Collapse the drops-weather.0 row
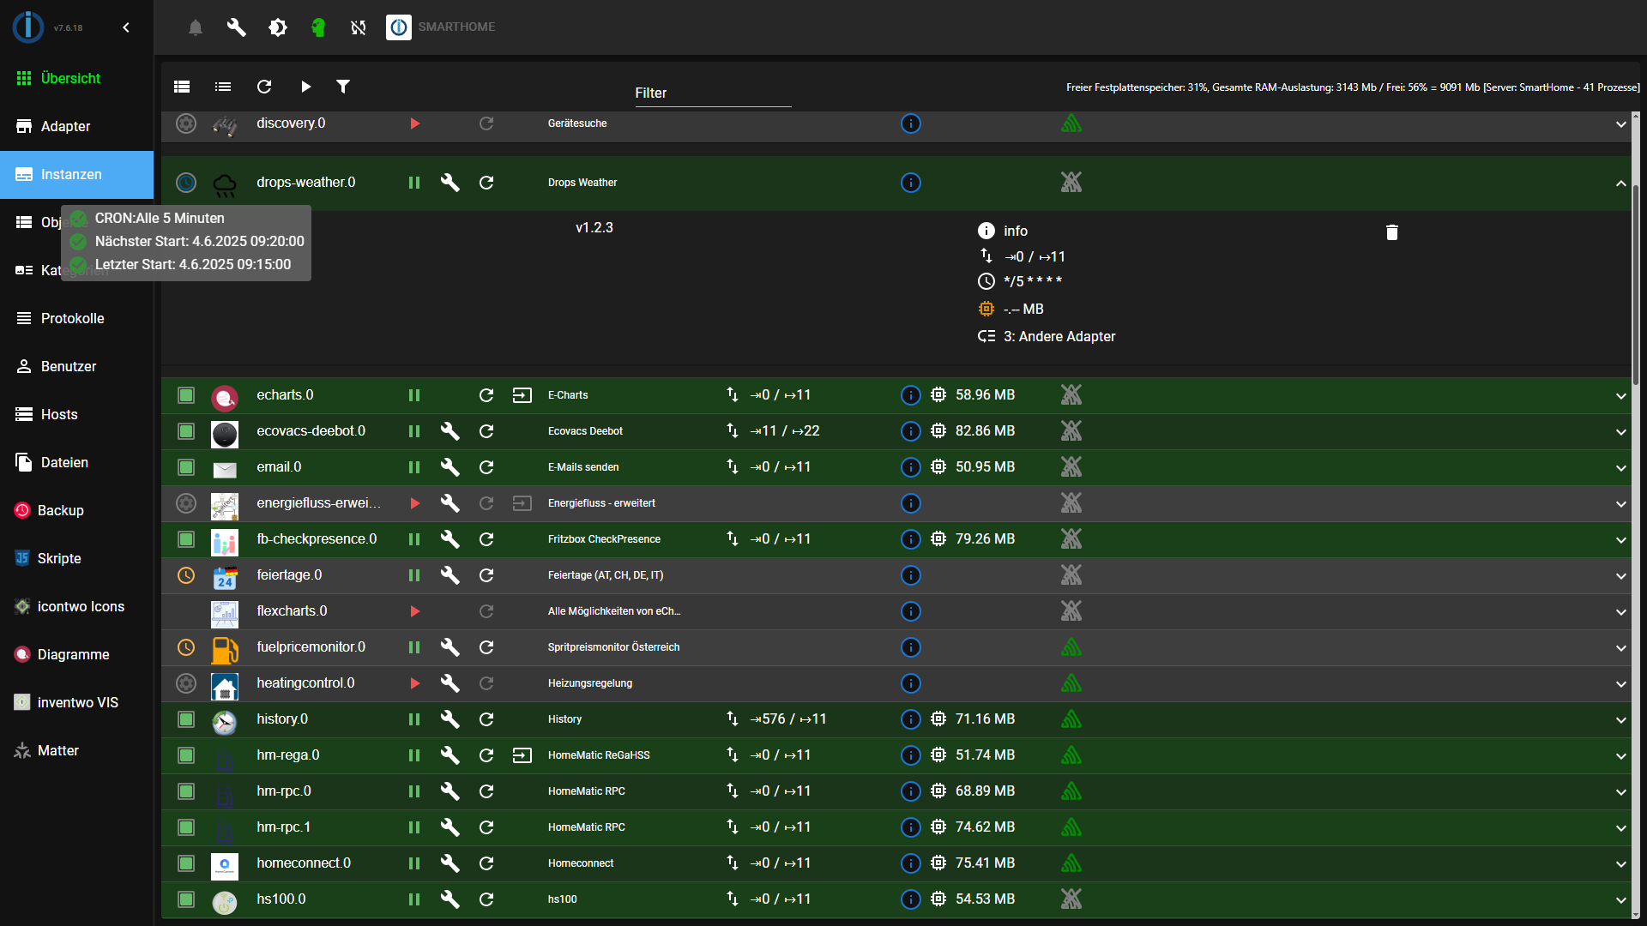Image resolution: width=1647 pixels, height=926 pixels. coord(1620,183)
